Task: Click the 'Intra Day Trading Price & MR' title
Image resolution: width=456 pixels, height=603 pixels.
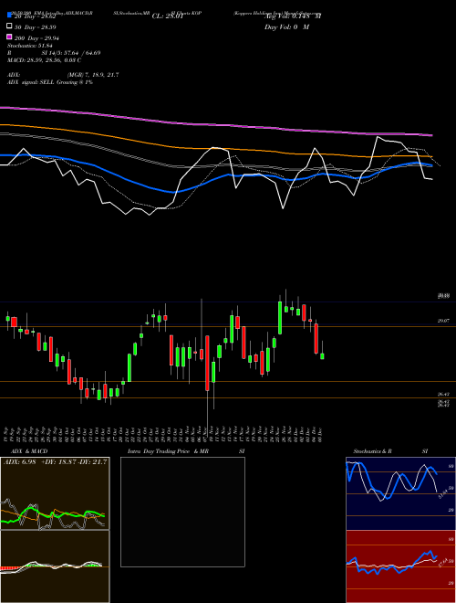Action: pyautogui.click(x=168, y=451)
